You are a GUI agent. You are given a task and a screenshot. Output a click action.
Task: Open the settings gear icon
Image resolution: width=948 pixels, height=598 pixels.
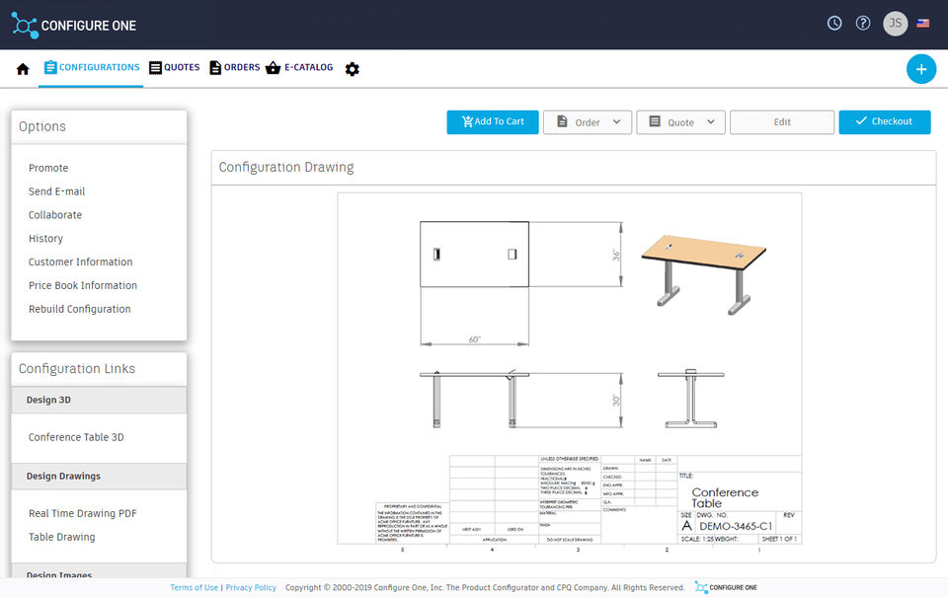tap(352, 69)
